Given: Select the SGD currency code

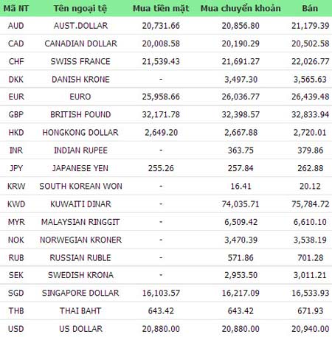Looking at the screenshot, I should tap(16, 293).
